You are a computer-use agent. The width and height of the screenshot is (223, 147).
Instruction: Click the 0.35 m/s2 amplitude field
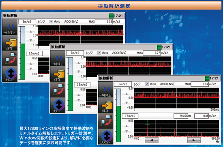coord(202,116)
